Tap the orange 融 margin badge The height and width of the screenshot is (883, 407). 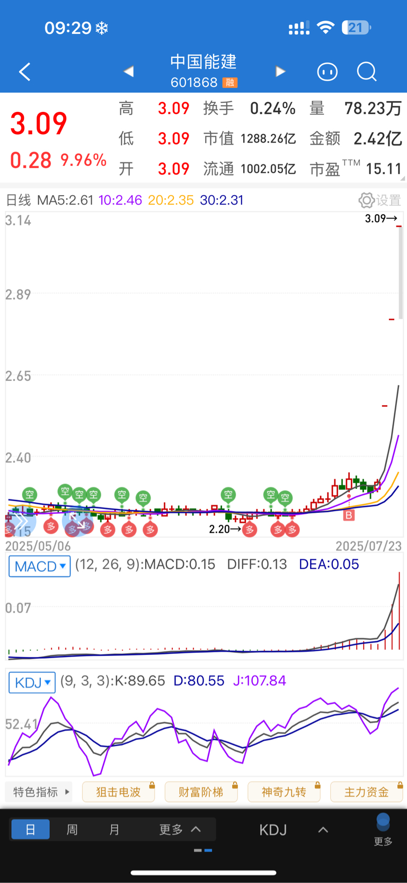(230, 83)
